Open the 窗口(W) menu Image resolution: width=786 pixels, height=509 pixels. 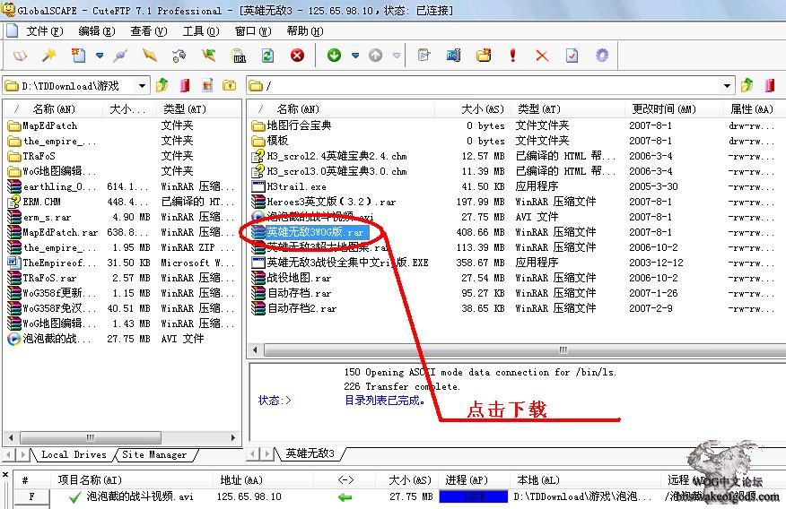[x=253, y=31]
